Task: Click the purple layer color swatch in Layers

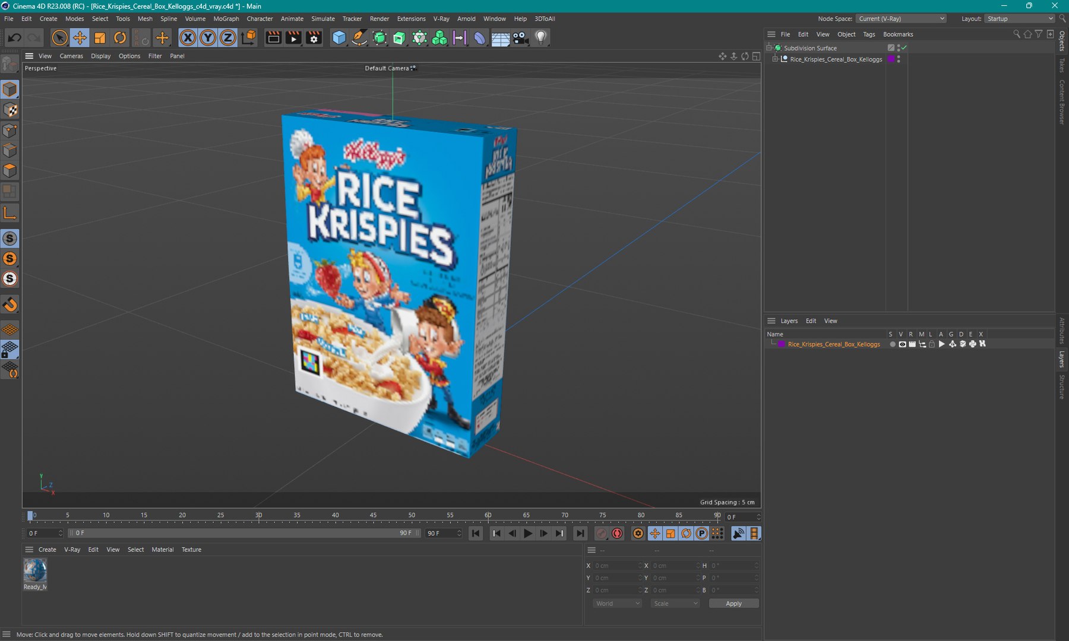Action: click(782, 344)
